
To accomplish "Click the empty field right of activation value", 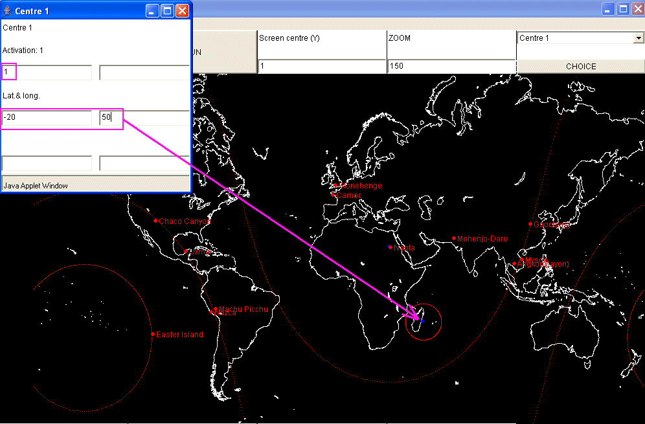I will tap(144, 72).
